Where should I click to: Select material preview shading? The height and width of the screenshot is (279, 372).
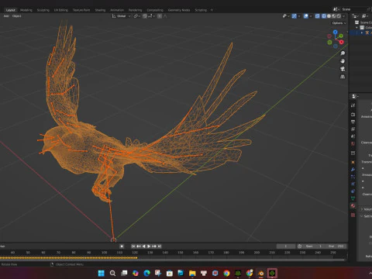coord(334,16)
